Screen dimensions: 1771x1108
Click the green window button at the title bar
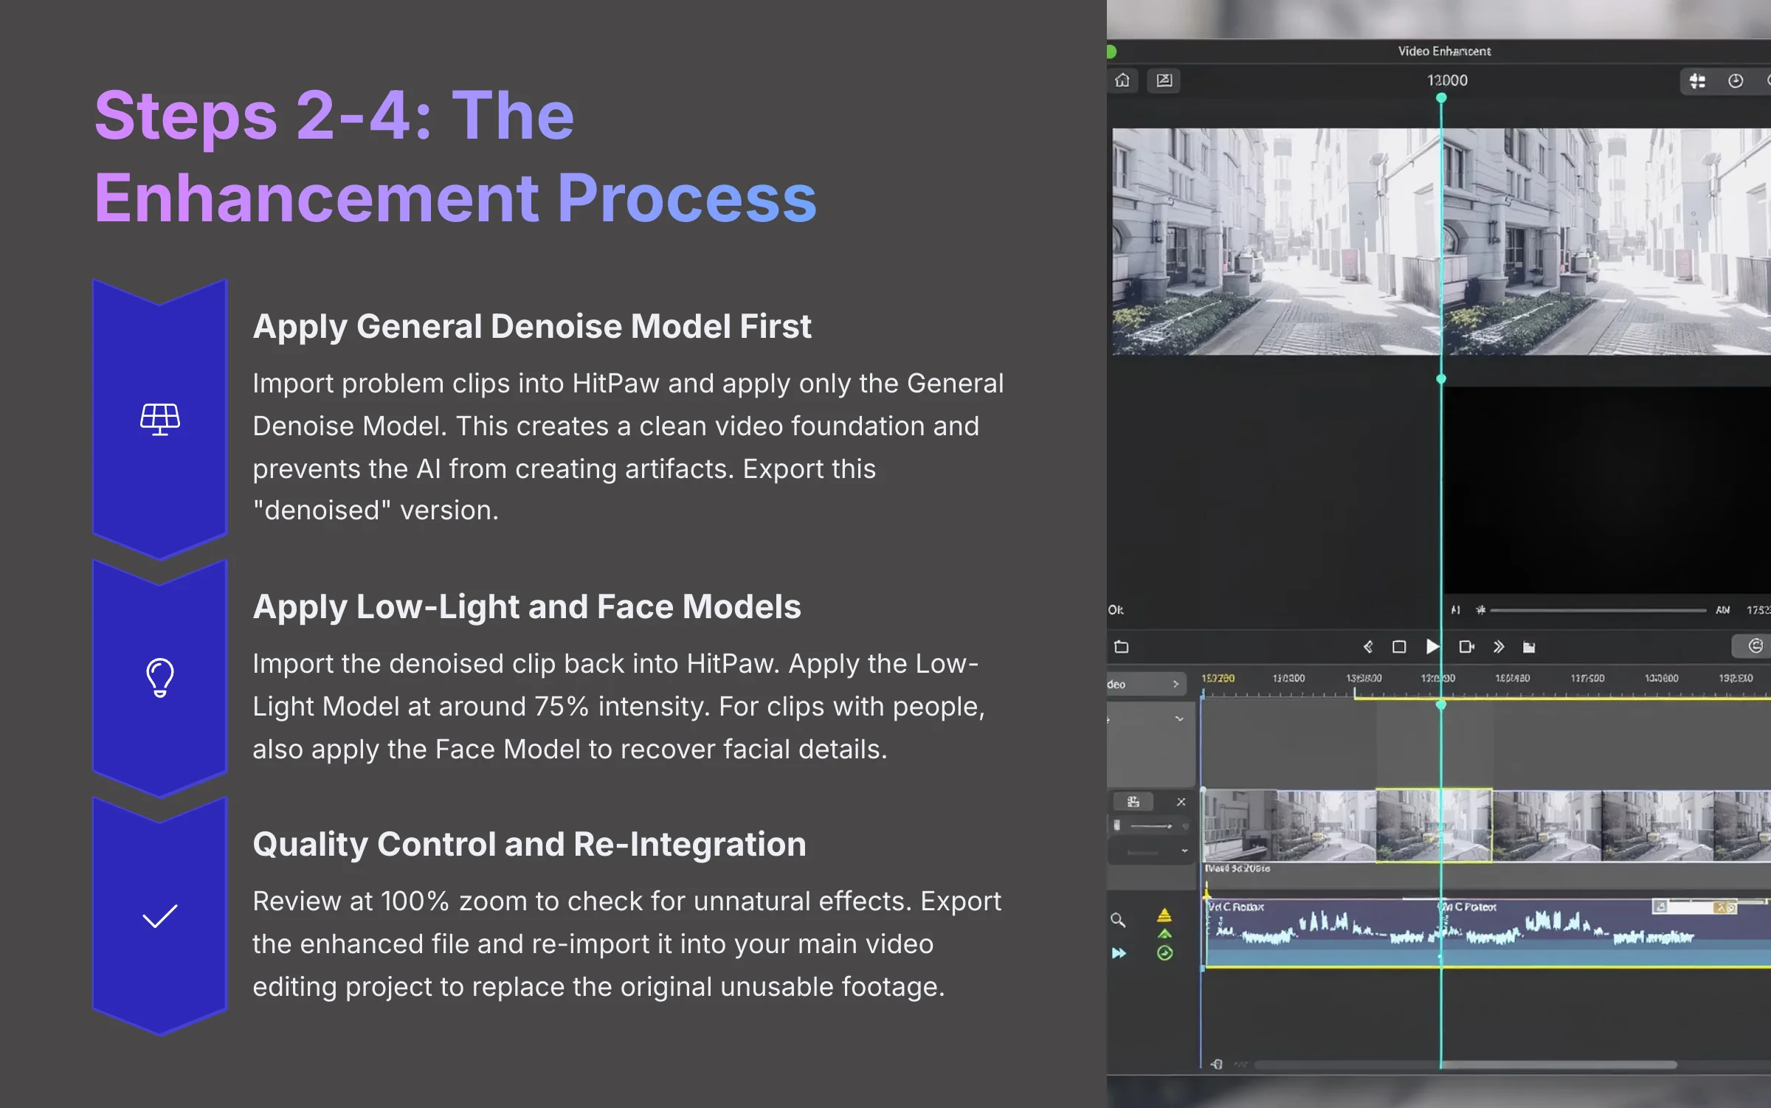[x=1110, y=52]
